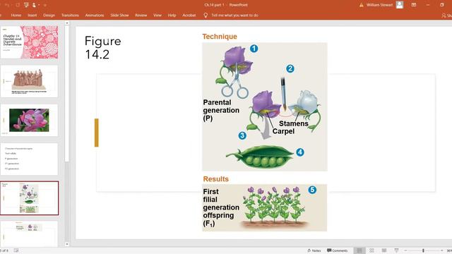Viewport: 452px width, 254px height.
Task: Go to the View tab
Action: 157,16
